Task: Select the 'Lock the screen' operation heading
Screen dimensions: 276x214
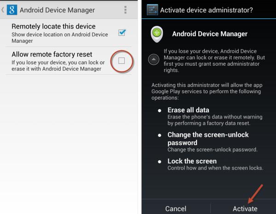Action: 192,161
